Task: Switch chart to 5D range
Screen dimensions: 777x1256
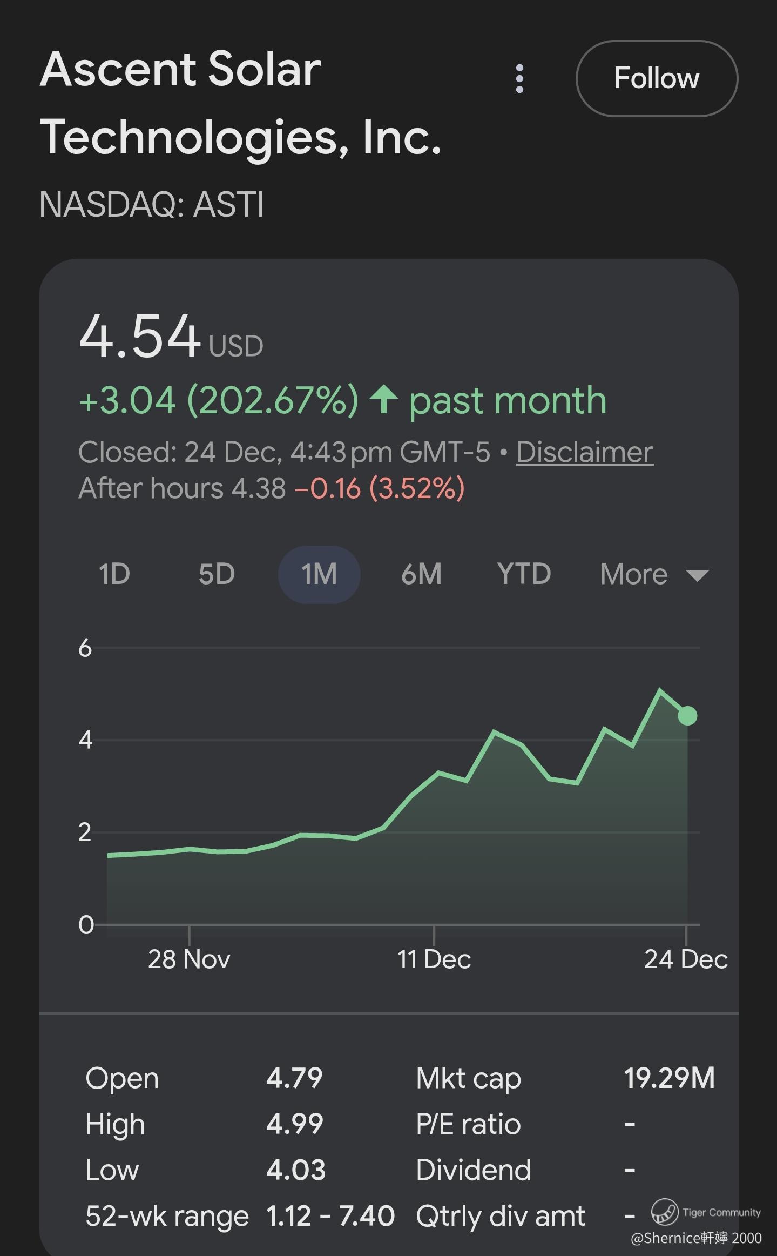Action: (217, 574)
